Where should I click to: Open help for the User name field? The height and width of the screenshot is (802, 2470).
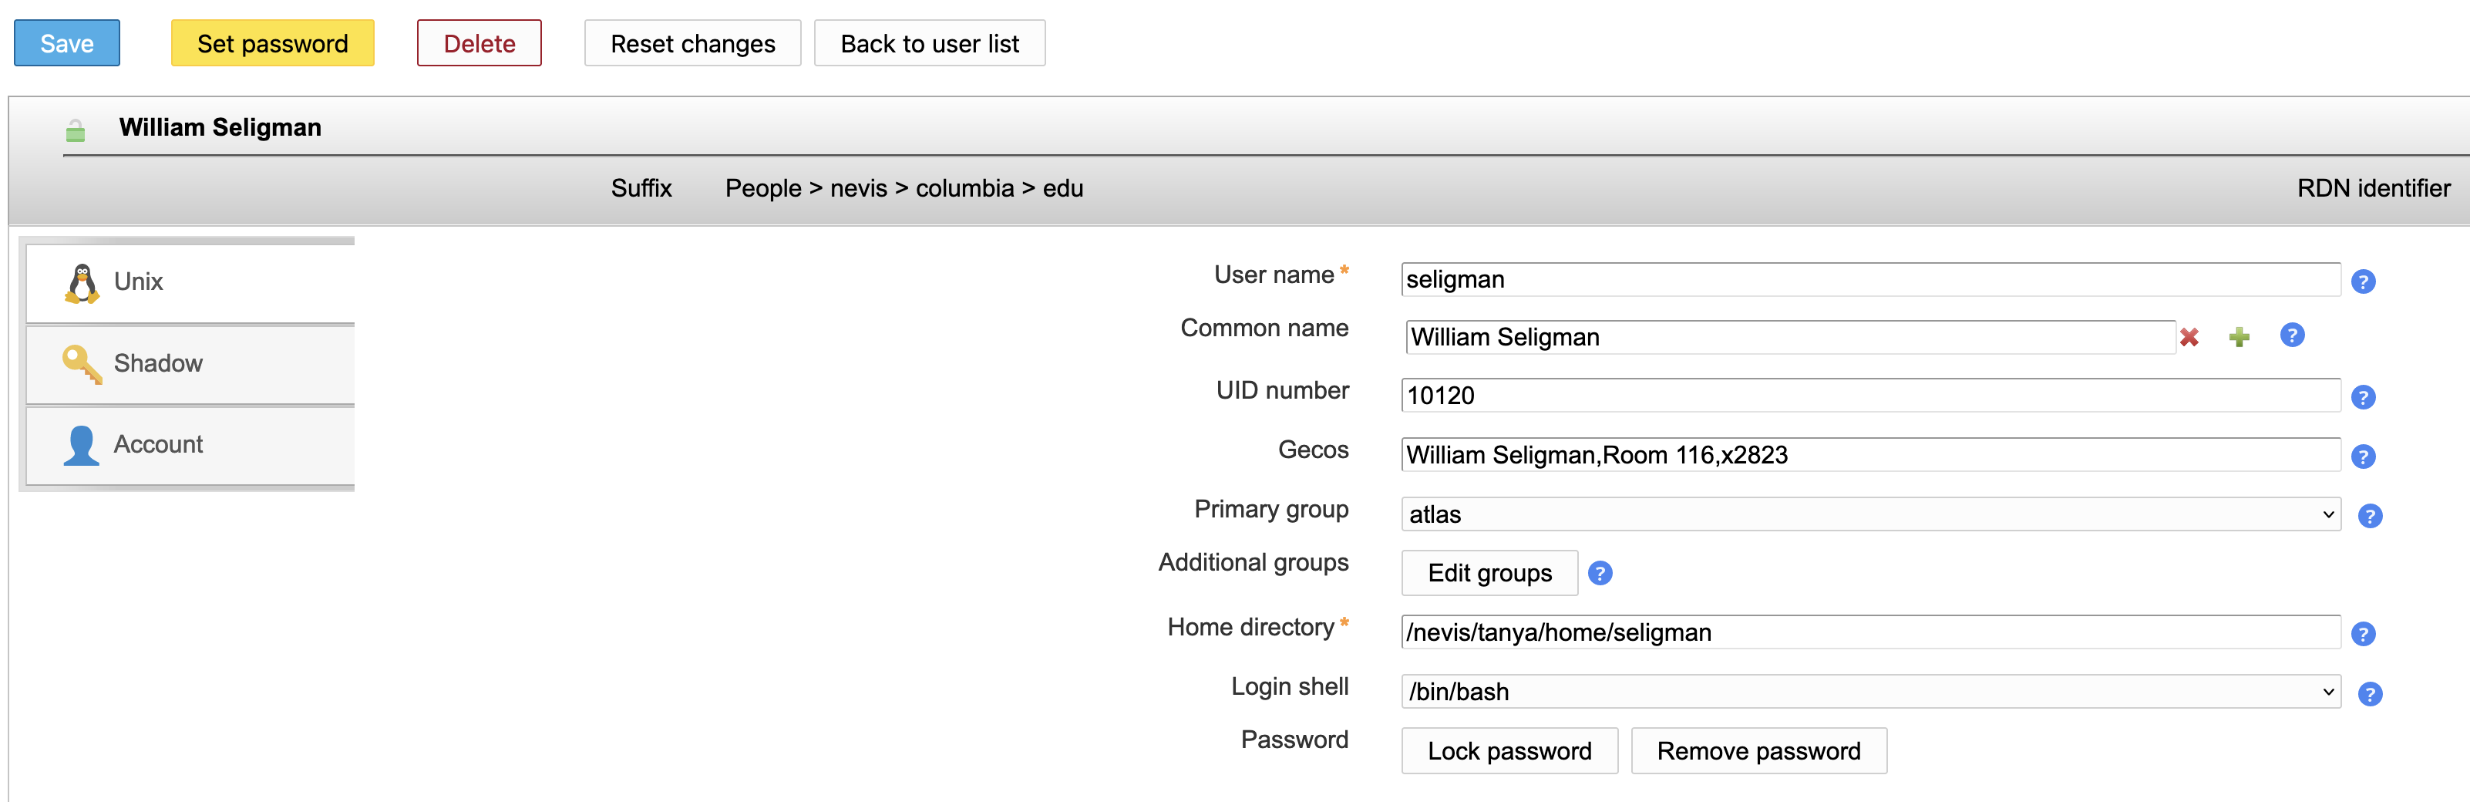tap(2363, 282)
